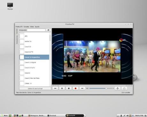
Task: Start recording with the red record button
Action: tap(75, 88)
